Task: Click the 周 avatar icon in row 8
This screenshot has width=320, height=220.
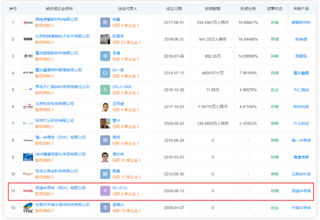Action: click(105, 140)
